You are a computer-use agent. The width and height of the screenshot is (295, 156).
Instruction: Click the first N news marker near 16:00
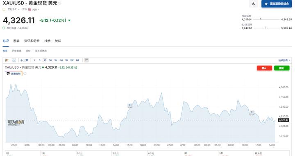click(x=129, y=106)
